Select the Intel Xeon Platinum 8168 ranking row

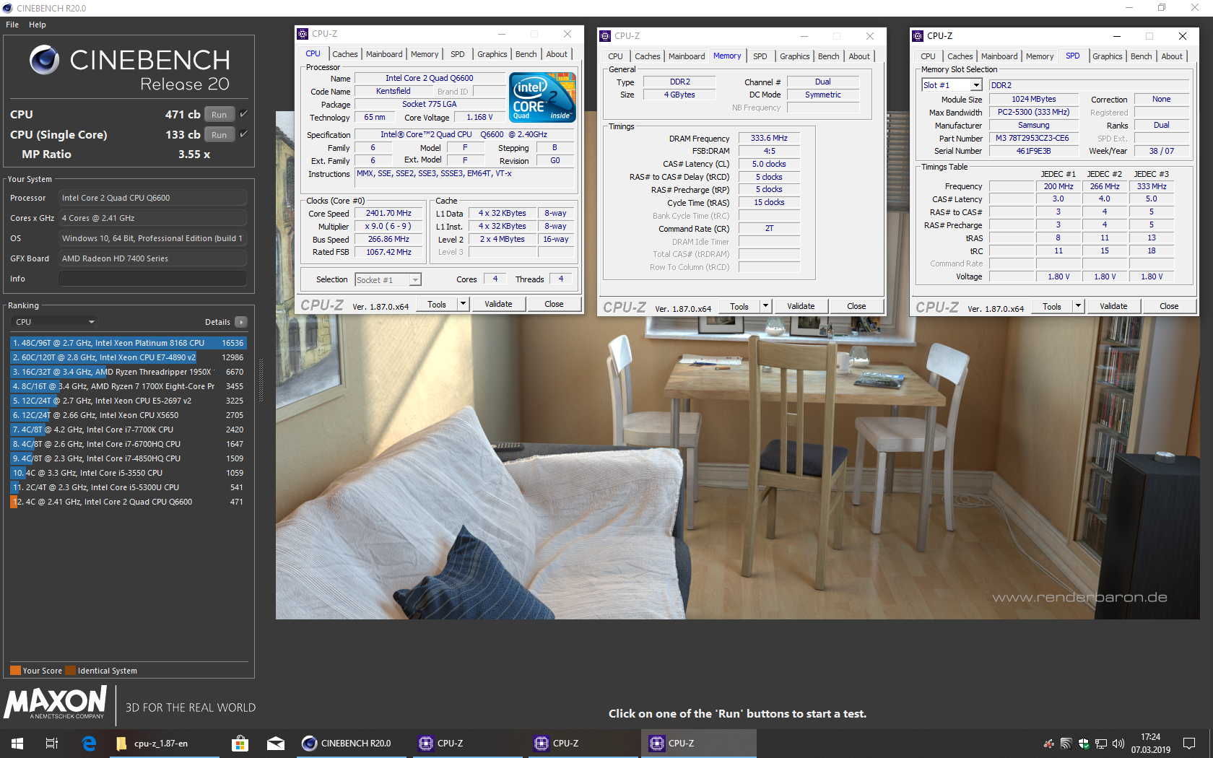click(x=128, y=343)
